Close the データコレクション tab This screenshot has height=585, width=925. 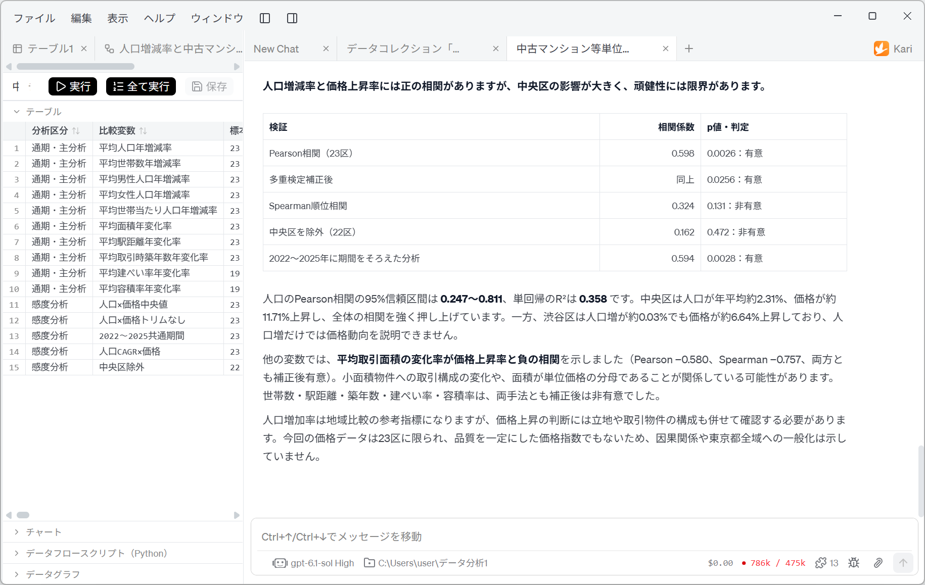coord(496,48)
